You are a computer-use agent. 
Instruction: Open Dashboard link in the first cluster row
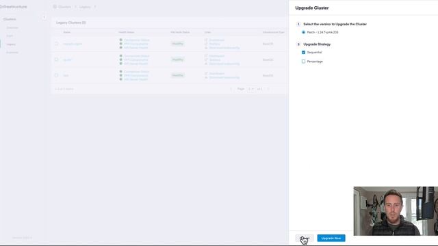pyautogui.click(x=217, y=40)
